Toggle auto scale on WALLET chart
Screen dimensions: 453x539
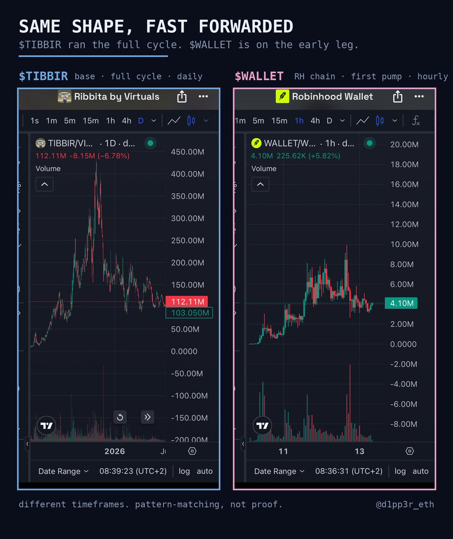pyautogui.click(x=421, y=471)
